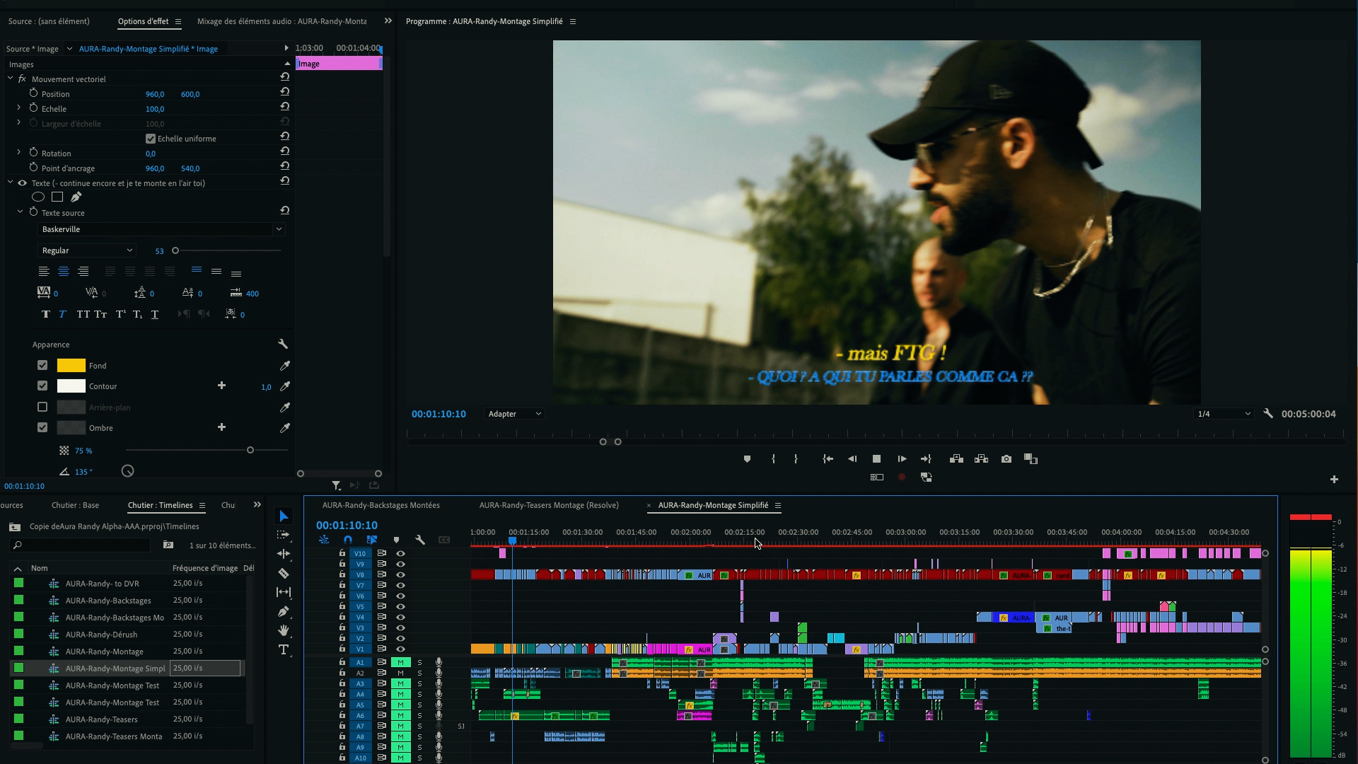Switch to Options d'effet tab
This screenshot has width=1358, height=764.
point(143,21)
